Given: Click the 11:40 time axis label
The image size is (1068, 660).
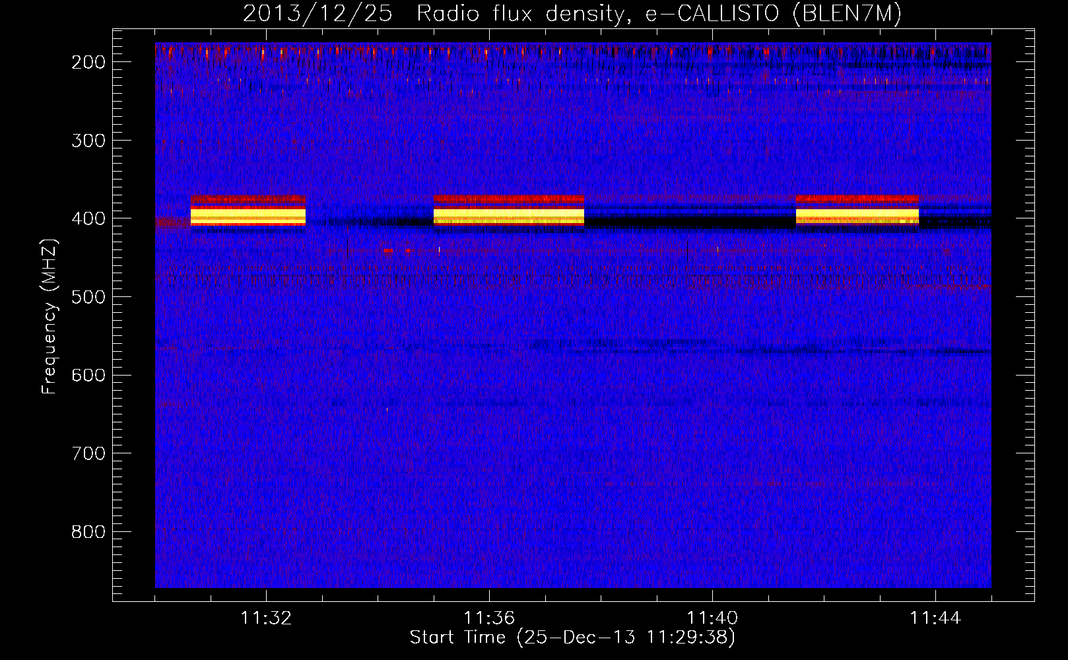Looking at the screenshot, I should pos(712,618).
